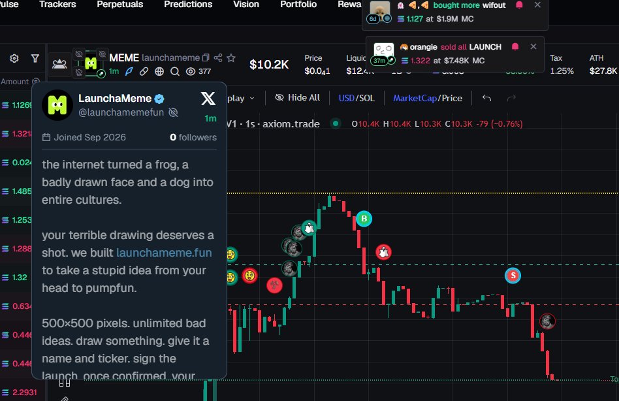
Task: Open the launchameme.fun link
Action: click(164, 253)
